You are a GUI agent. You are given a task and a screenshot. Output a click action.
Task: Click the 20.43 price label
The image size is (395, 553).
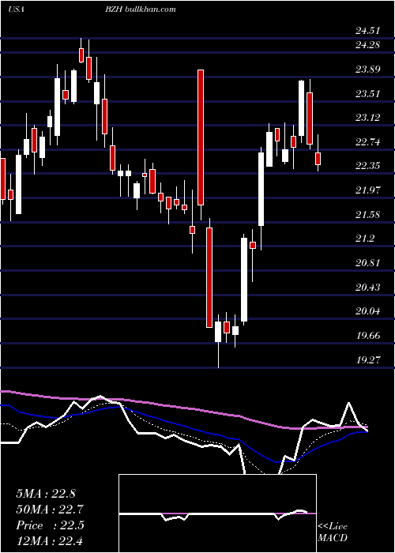coord(368,288)
